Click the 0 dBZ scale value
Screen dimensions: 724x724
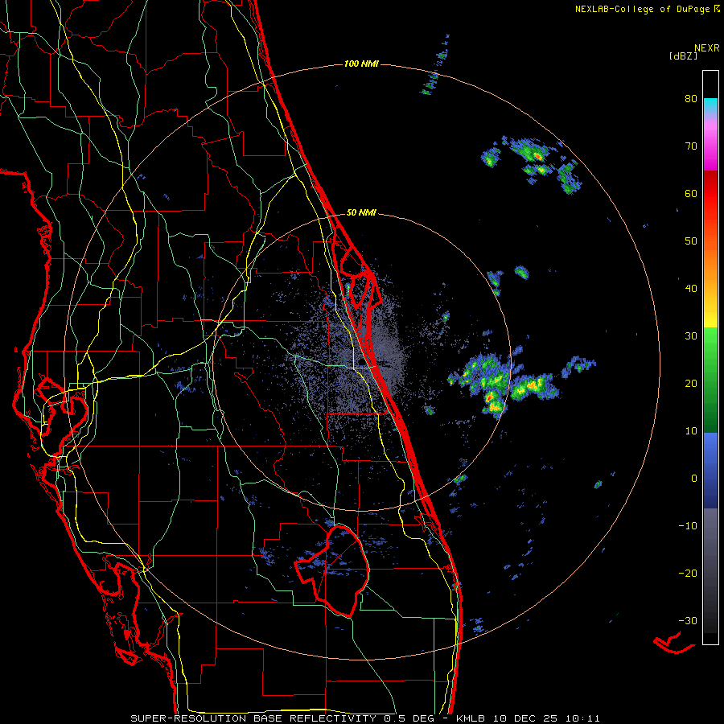(x=694, y=479)
